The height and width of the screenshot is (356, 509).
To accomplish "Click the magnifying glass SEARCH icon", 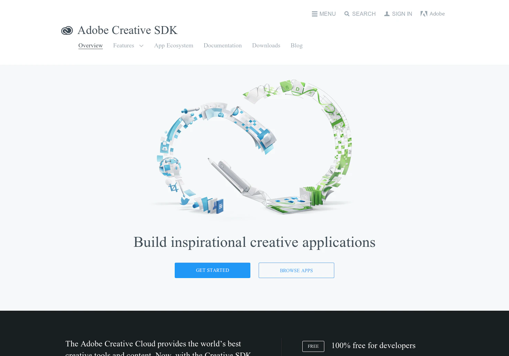I will (347, 14).
